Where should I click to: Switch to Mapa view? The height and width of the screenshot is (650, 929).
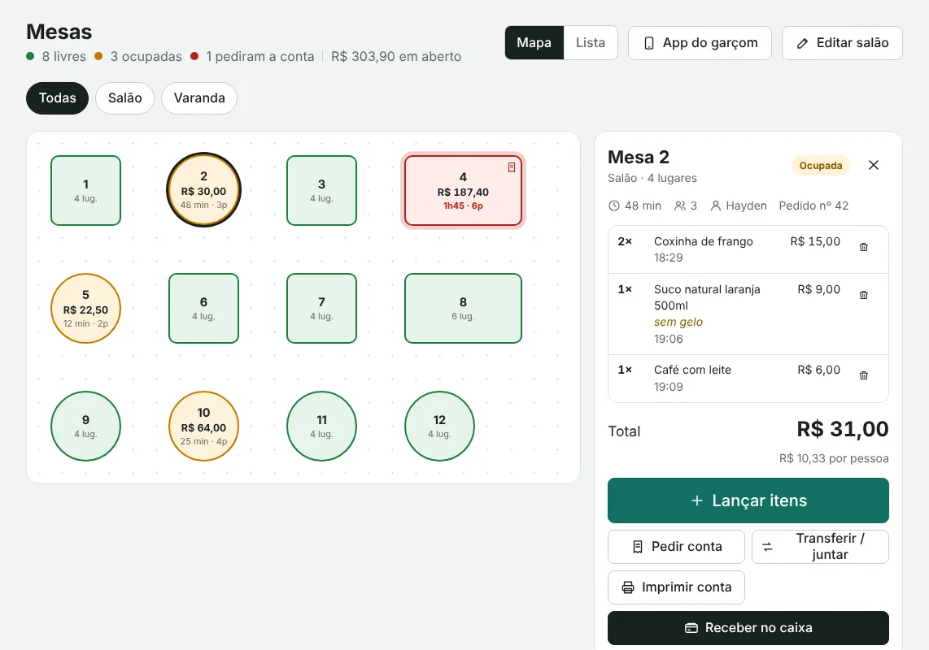pos(534,42)
